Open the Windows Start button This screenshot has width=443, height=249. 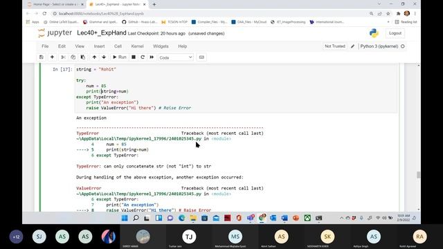[x=125, y=218]
